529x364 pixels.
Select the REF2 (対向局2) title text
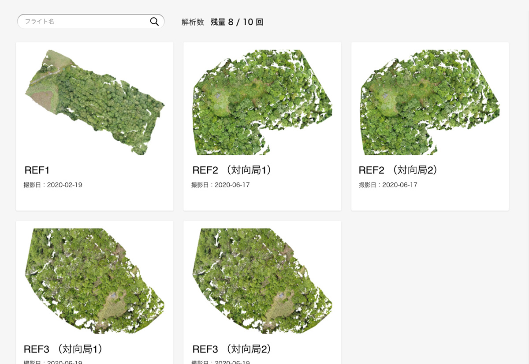tap(399, 170)
